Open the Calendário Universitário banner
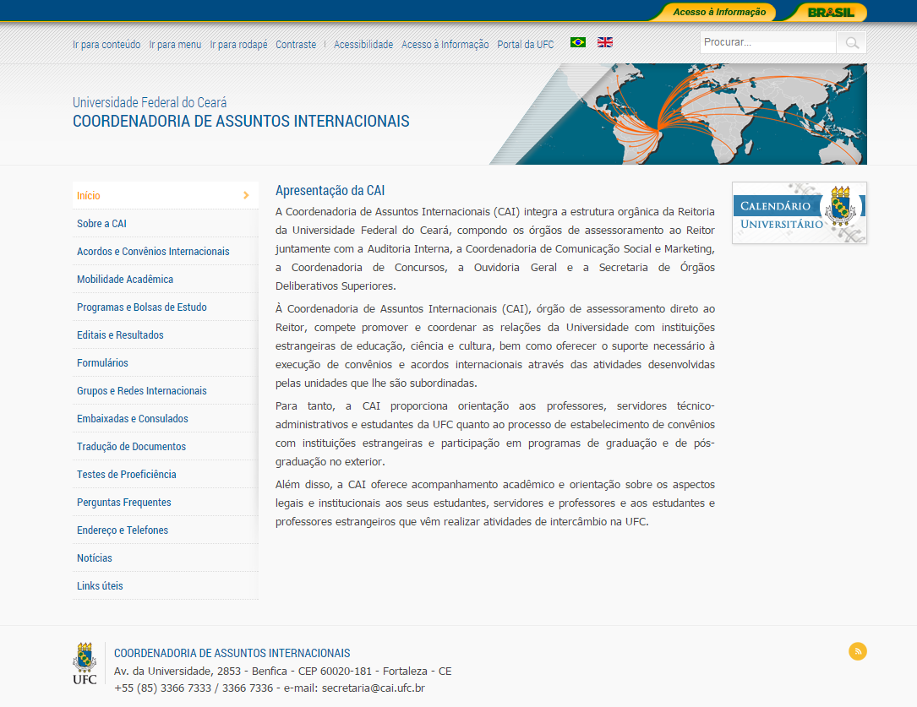917x707 pixels. [799, 213]
